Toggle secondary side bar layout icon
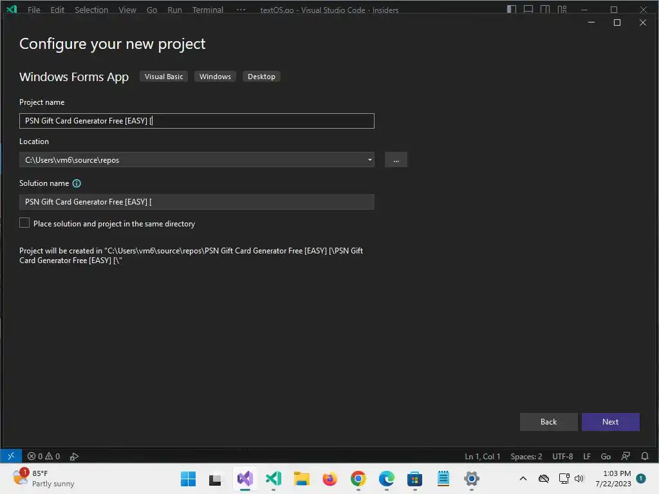Viewport: 659px width, 494px height. coord(545,9)
